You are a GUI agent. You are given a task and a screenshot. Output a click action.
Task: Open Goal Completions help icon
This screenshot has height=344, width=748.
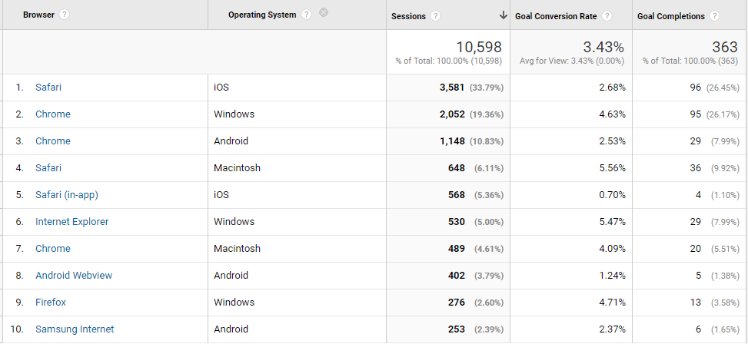tap(714, 15)
